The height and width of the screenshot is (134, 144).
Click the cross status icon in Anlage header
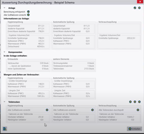pyautogui.click(x=139, y=8)
